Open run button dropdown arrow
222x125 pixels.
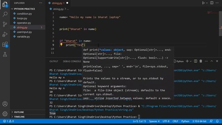pos(207,3)
